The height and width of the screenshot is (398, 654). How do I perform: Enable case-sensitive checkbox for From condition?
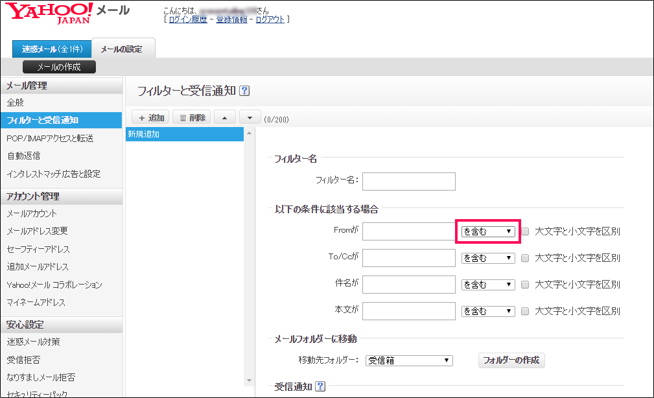point(526,231)
